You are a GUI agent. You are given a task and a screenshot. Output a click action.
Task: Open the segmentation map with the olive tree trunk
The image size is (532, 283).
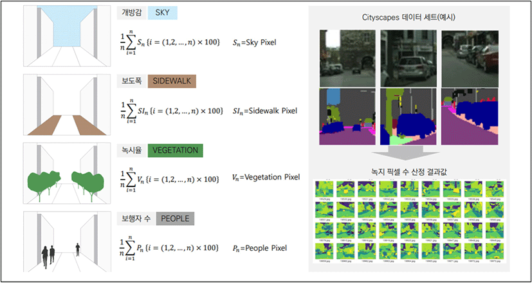pos(408,116)
